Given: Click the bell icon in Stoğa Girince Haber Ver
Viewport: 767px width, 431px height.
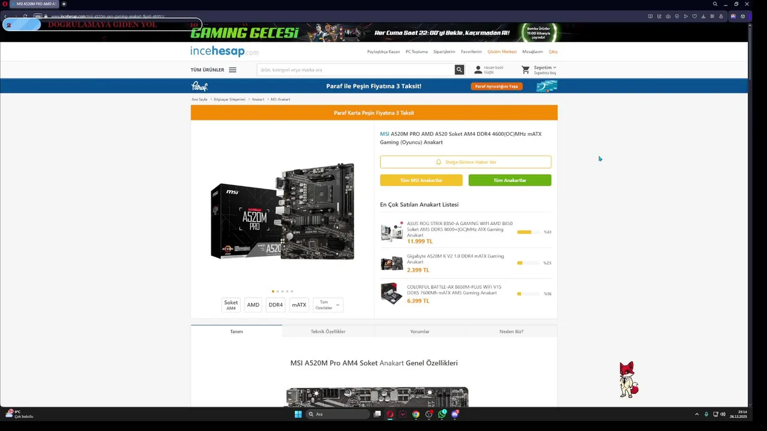Looking at the screenshot, I should 439,162.
